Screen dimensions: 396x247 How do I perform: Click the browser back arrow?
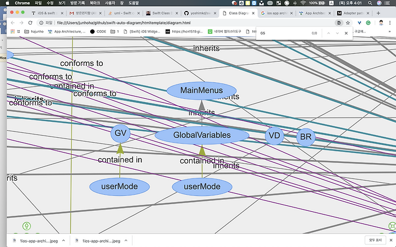[x=13, y=23]
